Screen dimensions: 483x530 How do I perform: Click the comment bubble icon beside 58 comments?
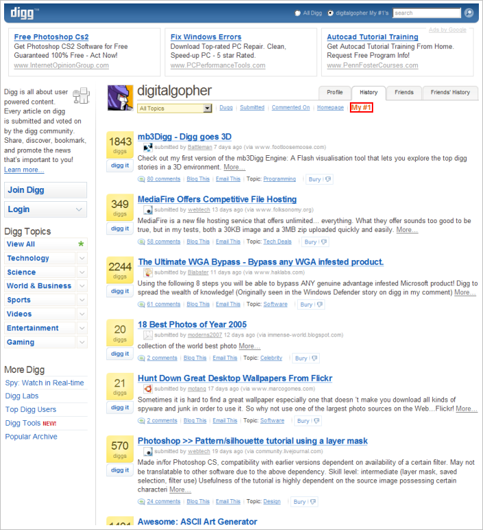tap(141, 242)
